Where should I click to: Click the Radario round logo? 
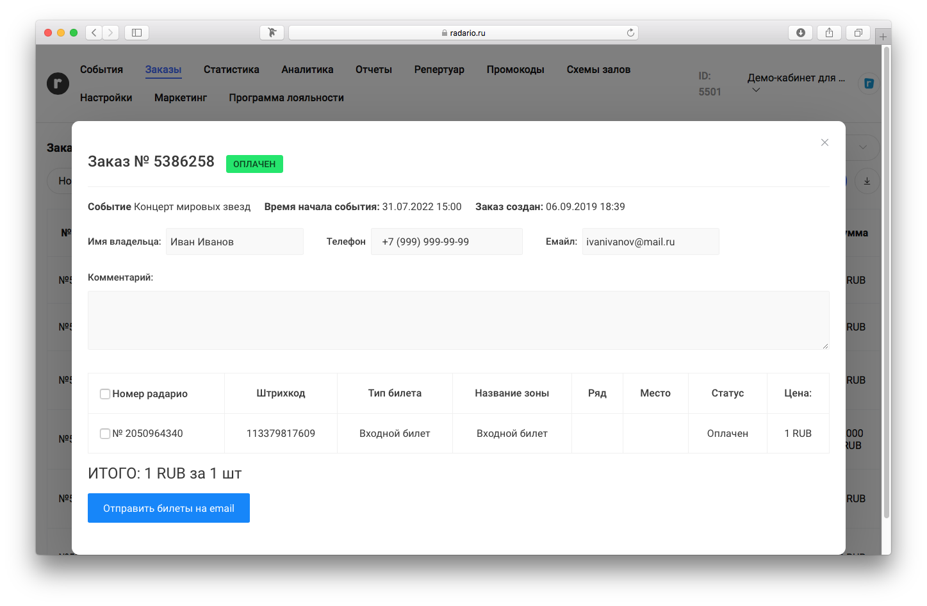[58, 83]
